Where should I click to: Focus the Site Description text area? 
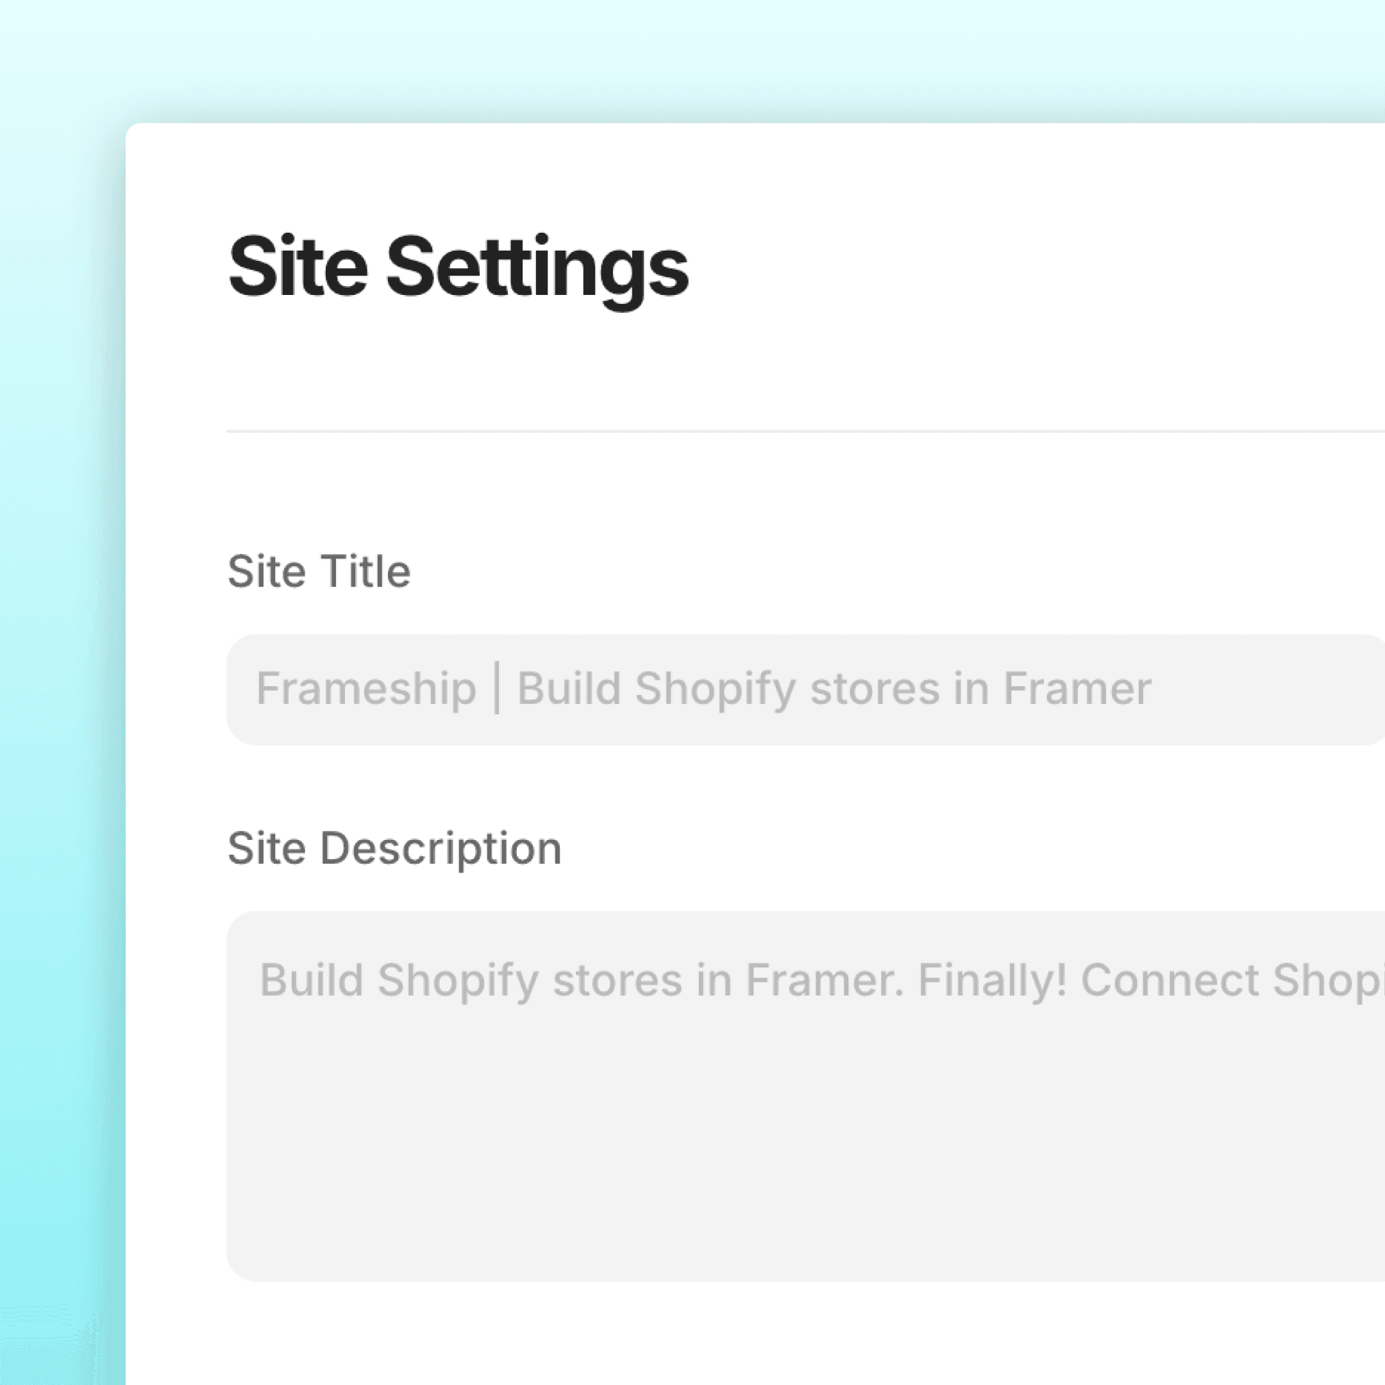point(806,1096)
